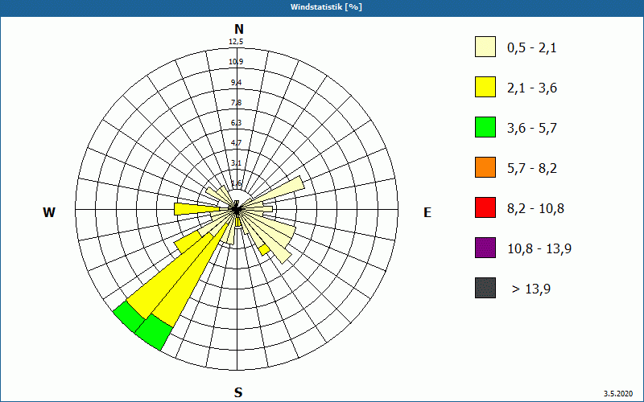
Task: Click the dark gray > 13,9 legend swatch
Action: coord(485,288)
